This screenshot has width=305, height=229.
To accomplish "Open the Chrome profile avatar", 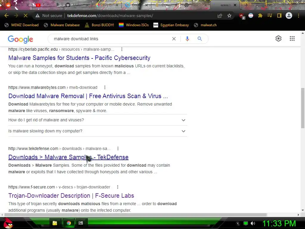I will click(x=289, y=16).
